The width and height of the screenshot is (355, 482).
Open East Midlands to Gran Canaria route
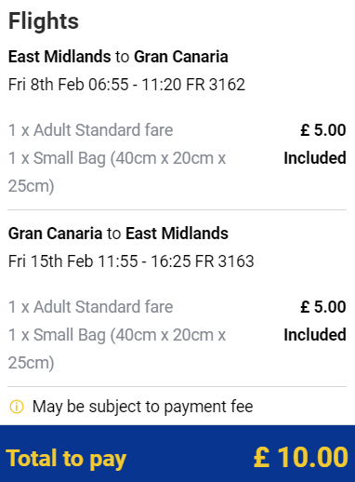click(118, 57)
